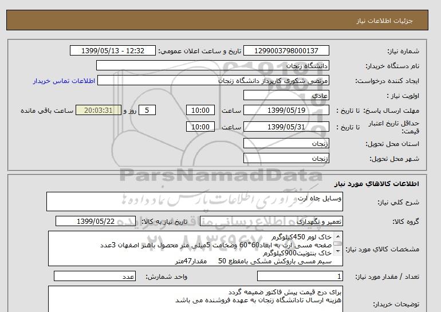Click the label شماره نیاز

click(403, 51)
